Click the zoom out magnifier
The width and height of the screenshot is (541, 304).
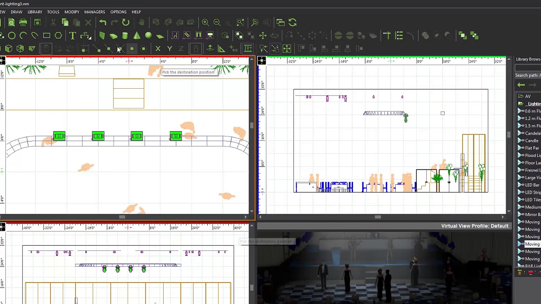tap(217, 22)
